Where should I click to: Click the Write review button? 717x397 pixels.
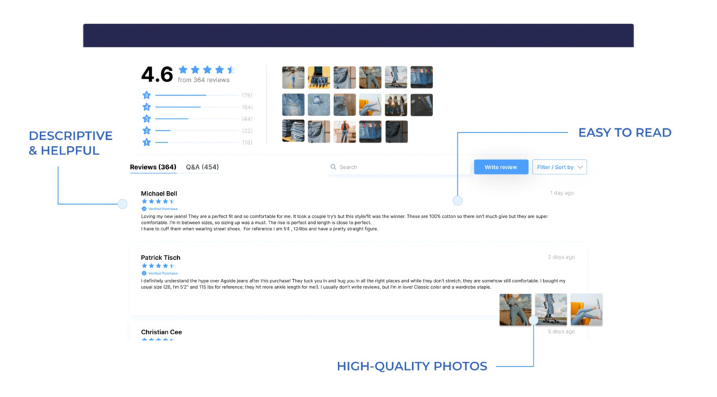[x=501, y=167]
